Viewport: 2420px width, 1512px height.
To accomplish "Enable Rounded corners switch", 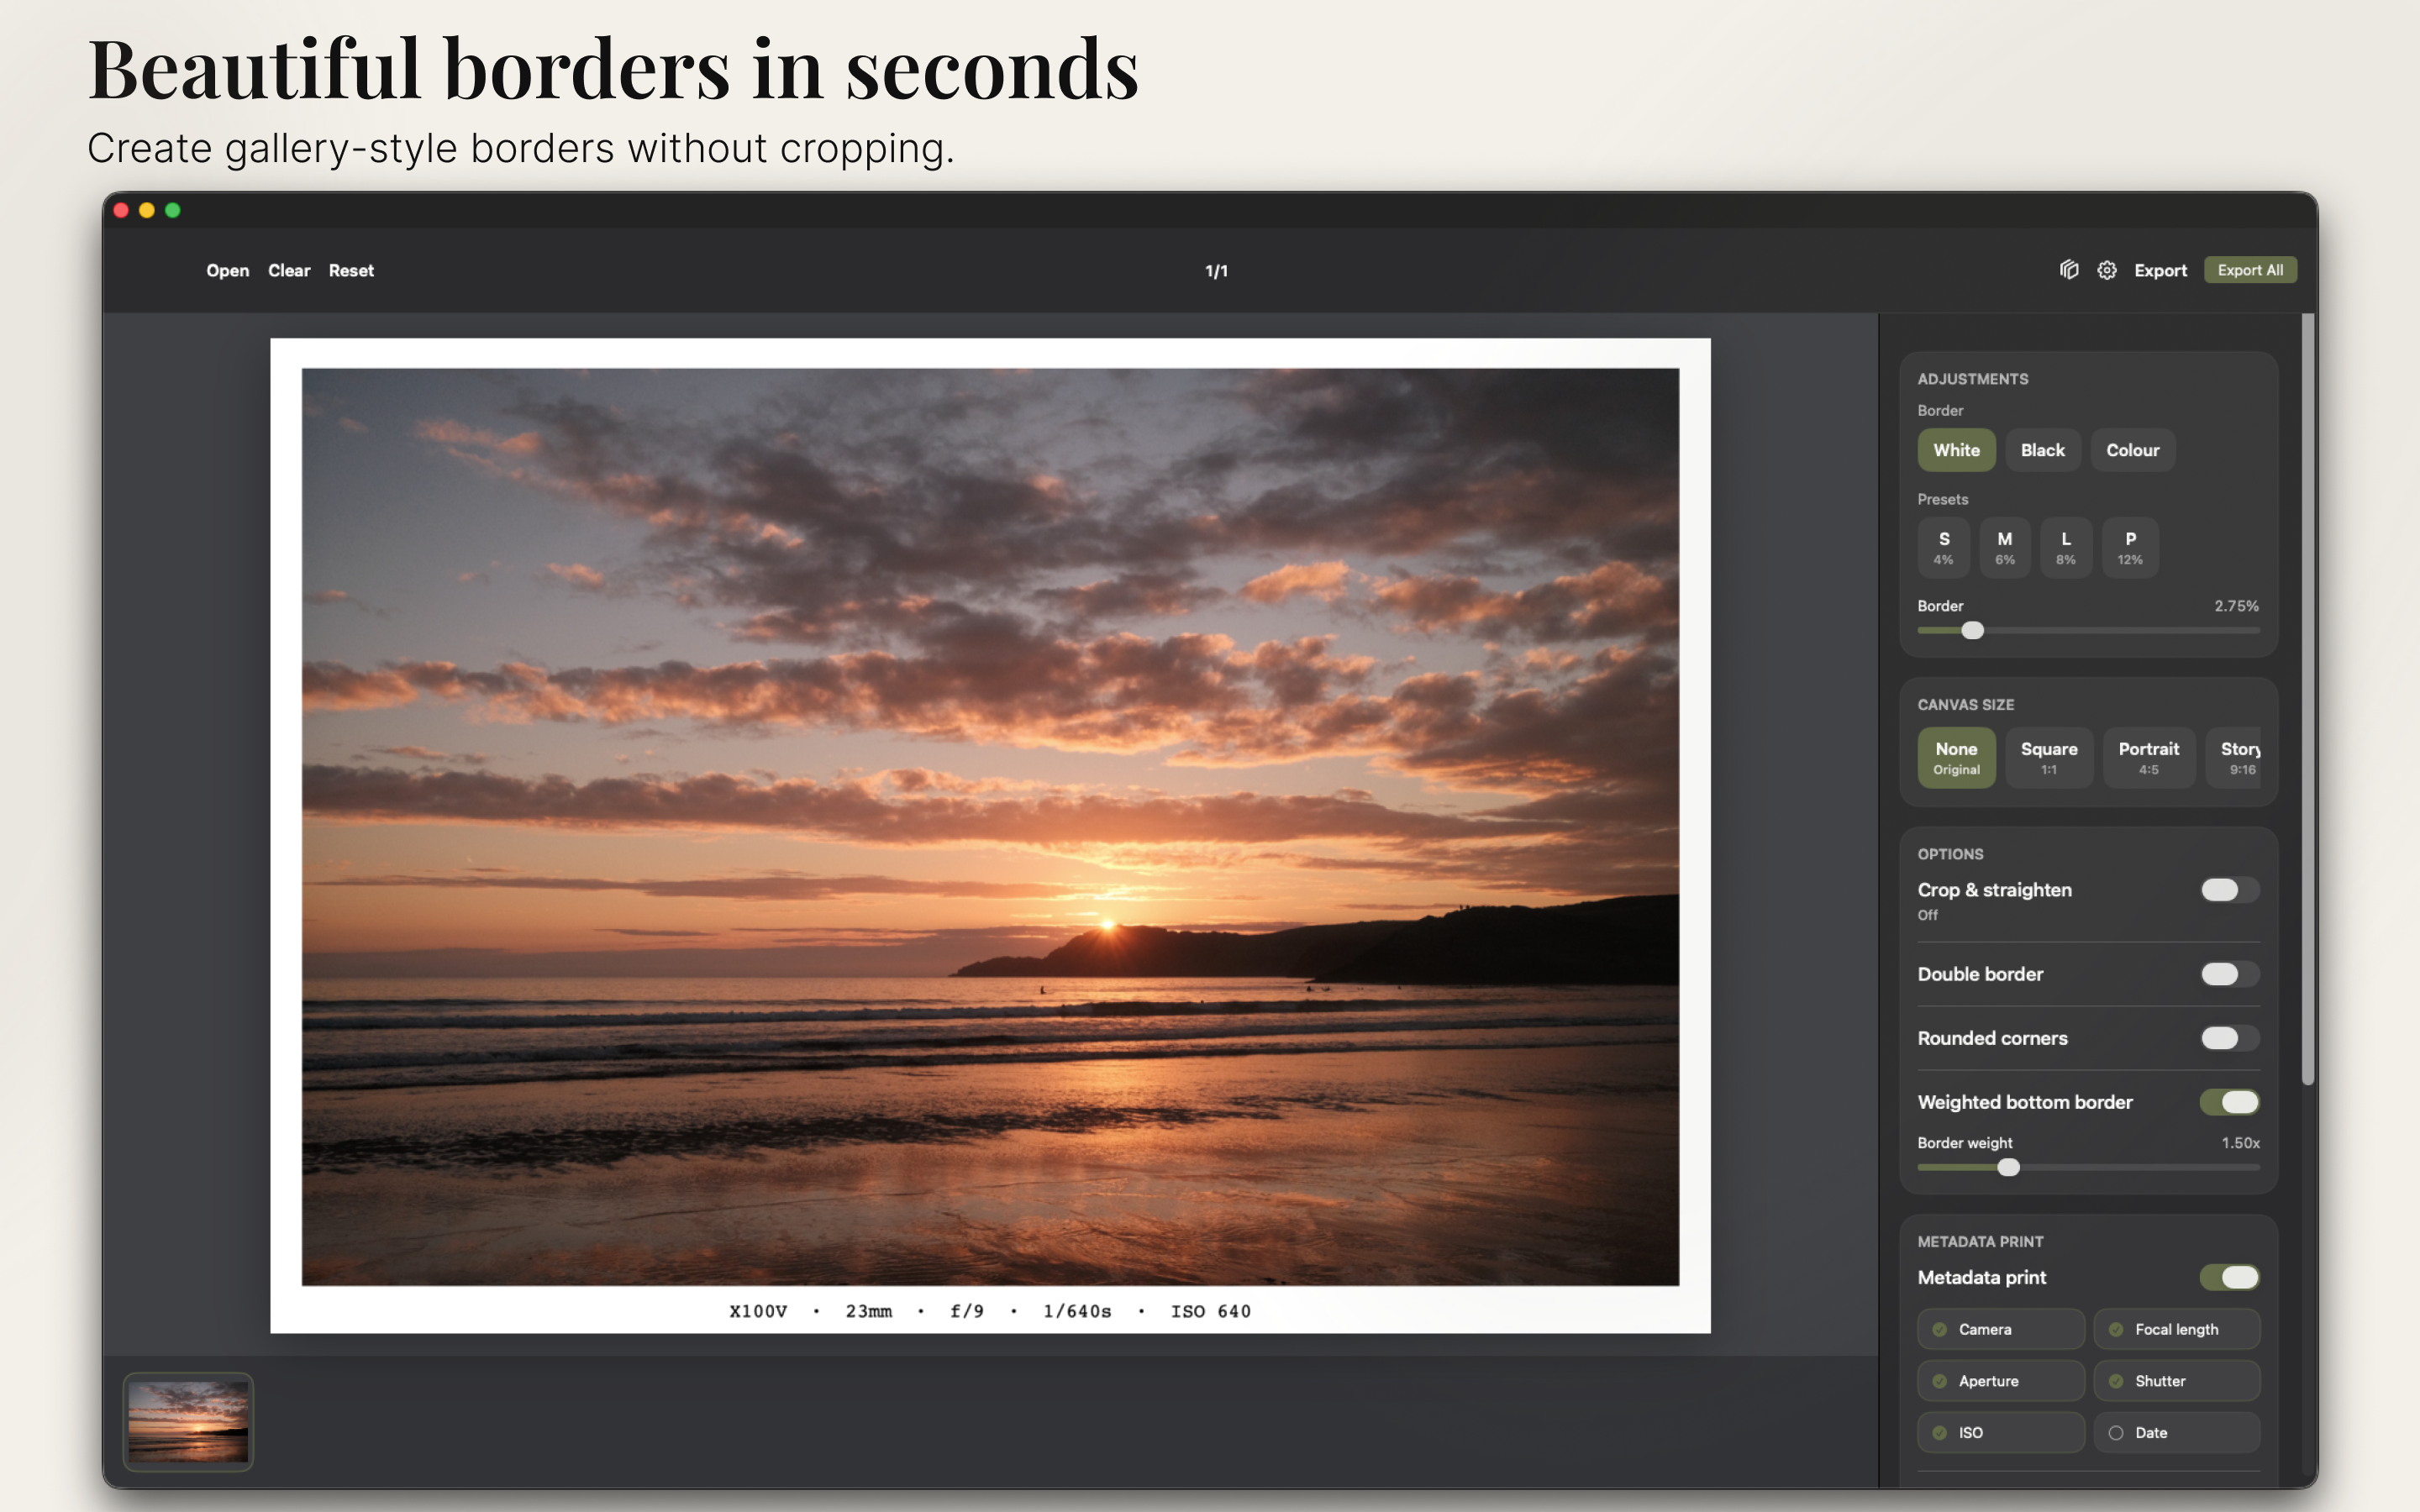I will [x=2229, y=1038].
